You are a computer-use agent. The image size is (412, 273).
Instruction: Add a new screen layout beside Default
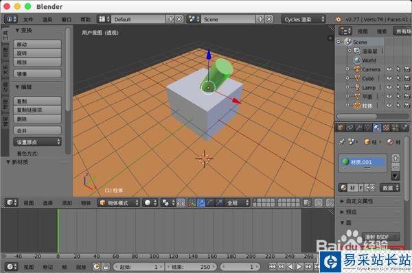coord(170,19)
